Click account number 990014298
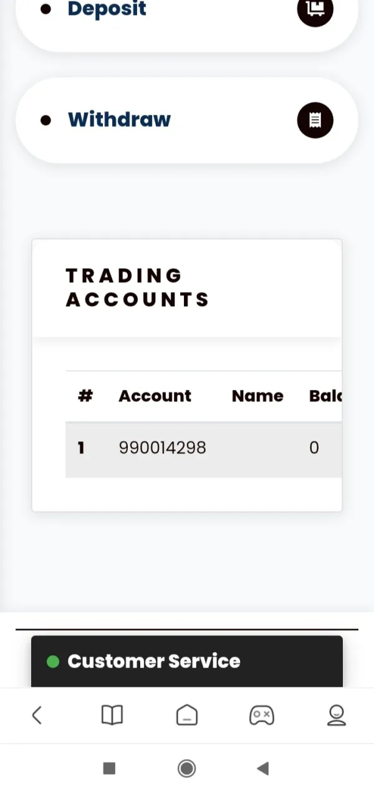The height and width of the screenshot is (793, 374). pyautogui.click(x=162, y=448)
